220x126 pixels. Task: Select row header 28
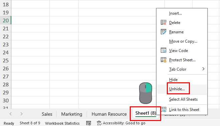[6, 84]
